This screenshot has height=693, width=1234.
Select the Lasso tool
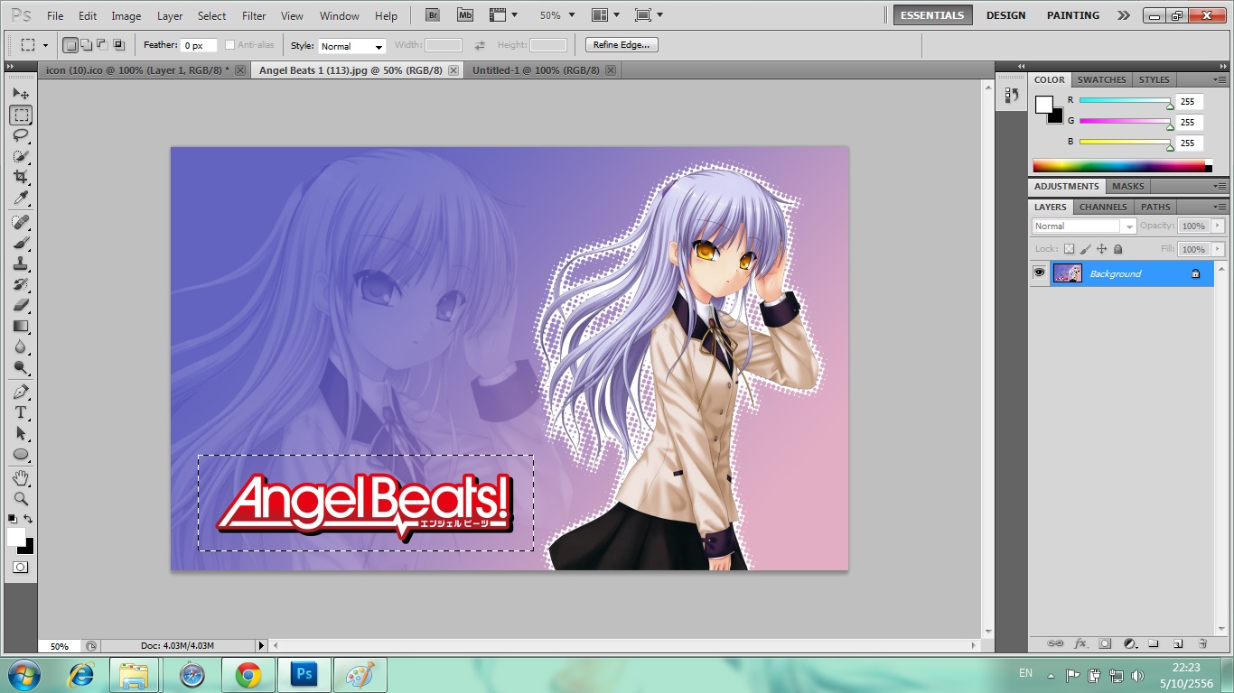(21, 135)
